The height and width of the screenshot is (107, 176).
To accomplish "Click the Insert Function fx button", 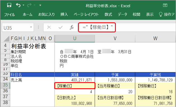I will pyautogui.click(x=72, y=27).
